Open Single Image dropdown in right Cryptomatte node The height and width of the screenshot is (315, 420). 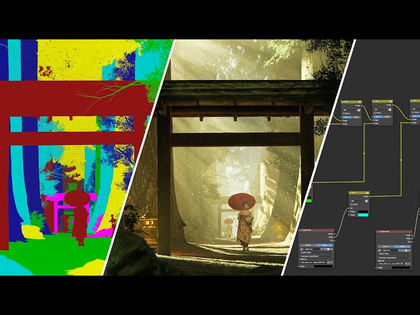394,254
